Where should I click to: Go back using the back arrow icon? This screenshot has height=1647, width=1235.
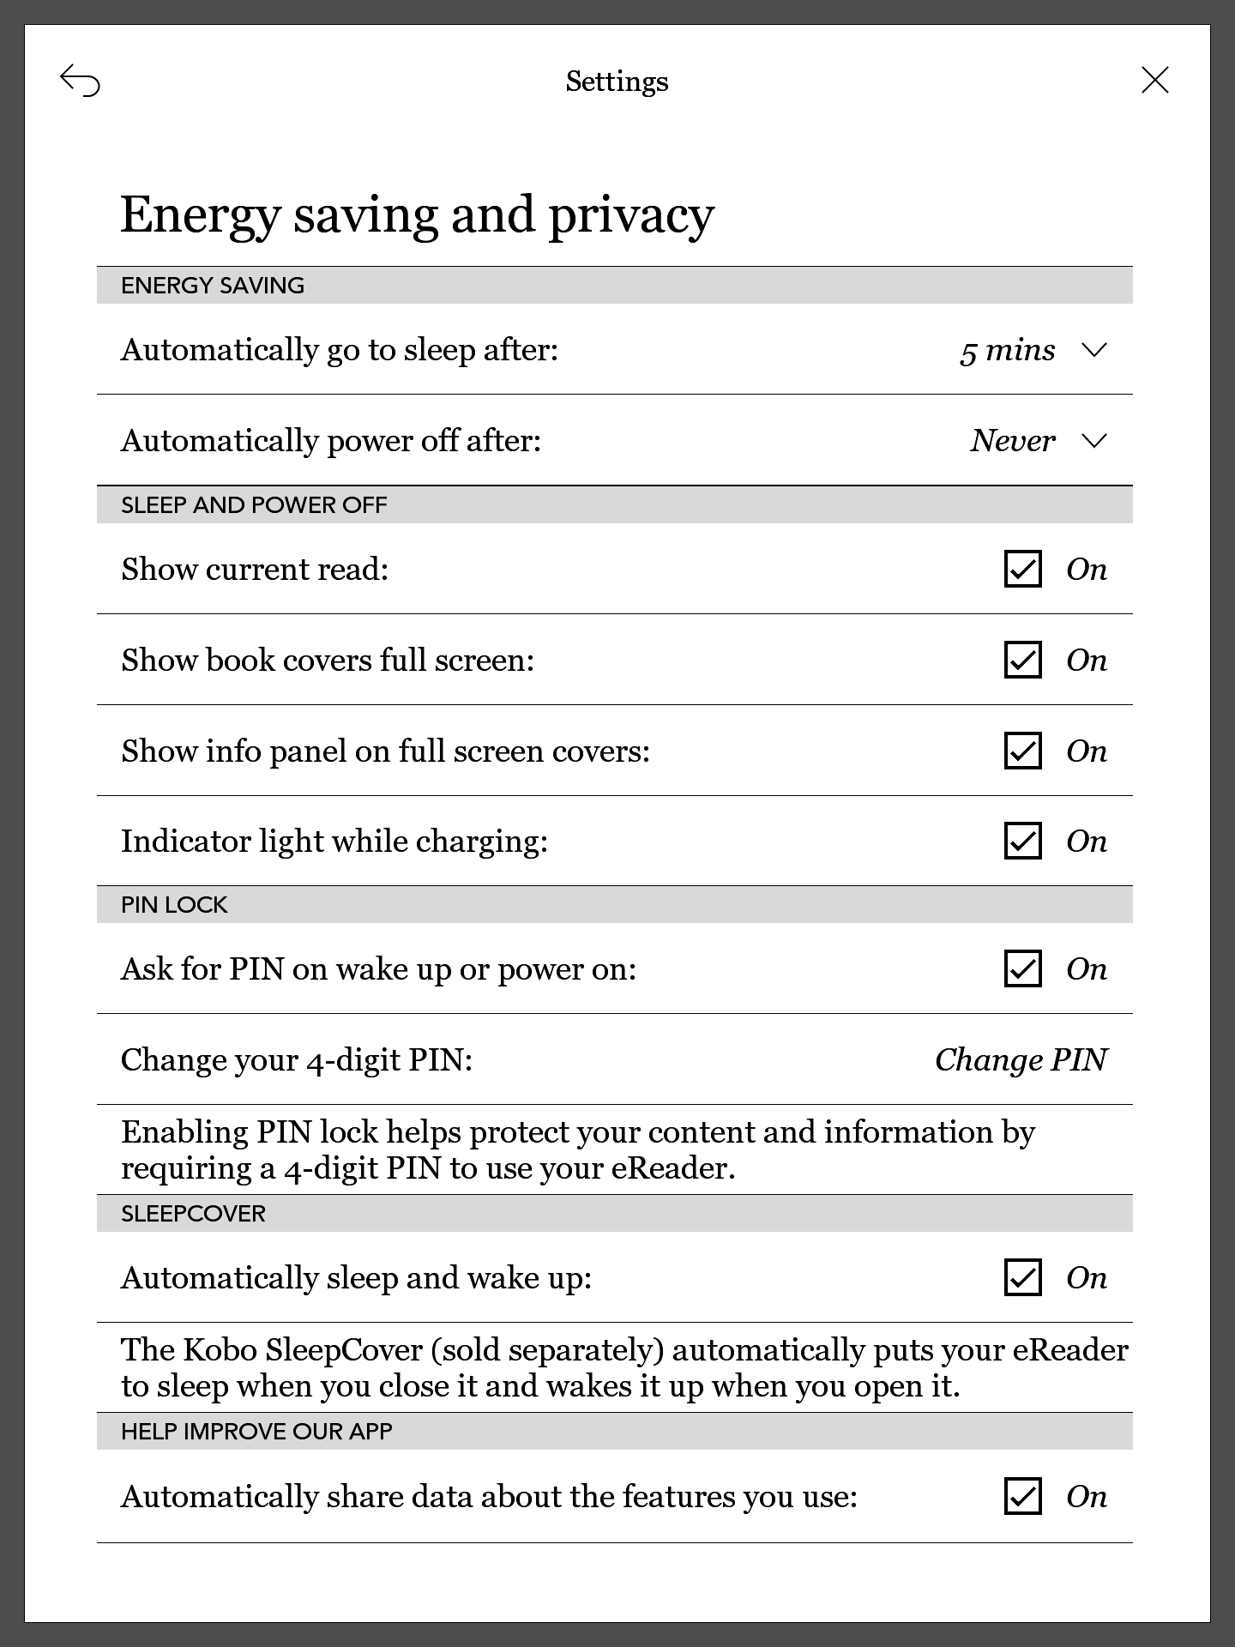(x=80, y=81)
